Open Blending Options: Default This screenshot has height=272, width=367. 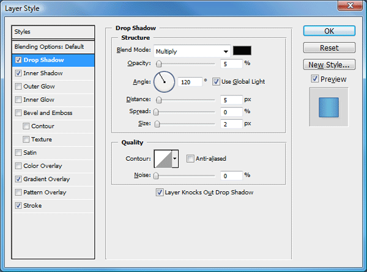pyautogui.click(x=53, y=47)
